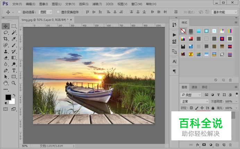Switch to the 路径 tab

pyautogui.click(x=205, y=87)
